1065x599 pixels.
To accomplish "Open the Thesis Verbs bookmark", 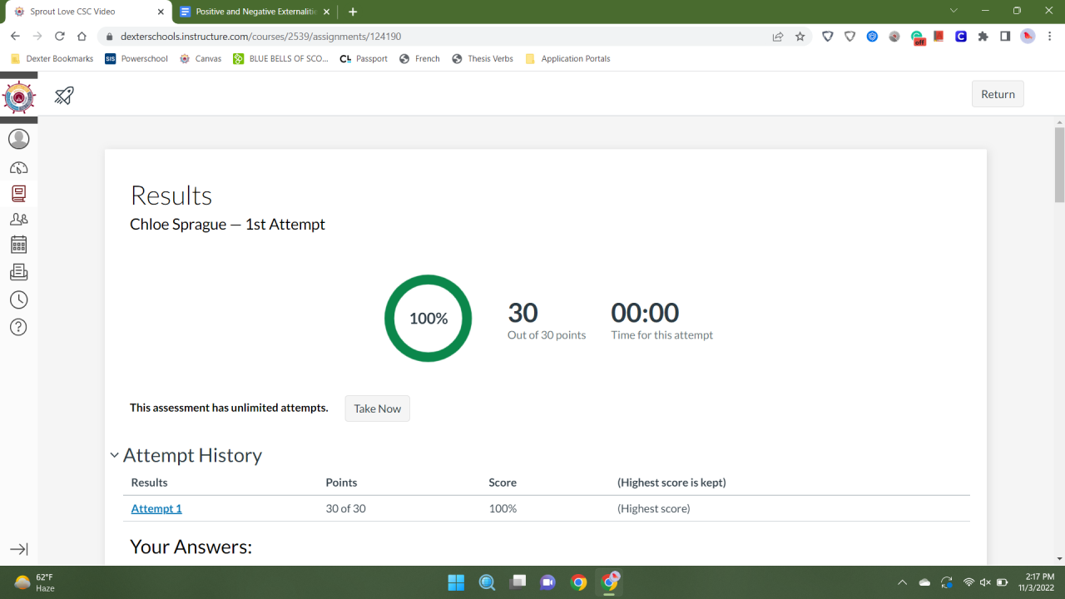I will tap(483, 59).
